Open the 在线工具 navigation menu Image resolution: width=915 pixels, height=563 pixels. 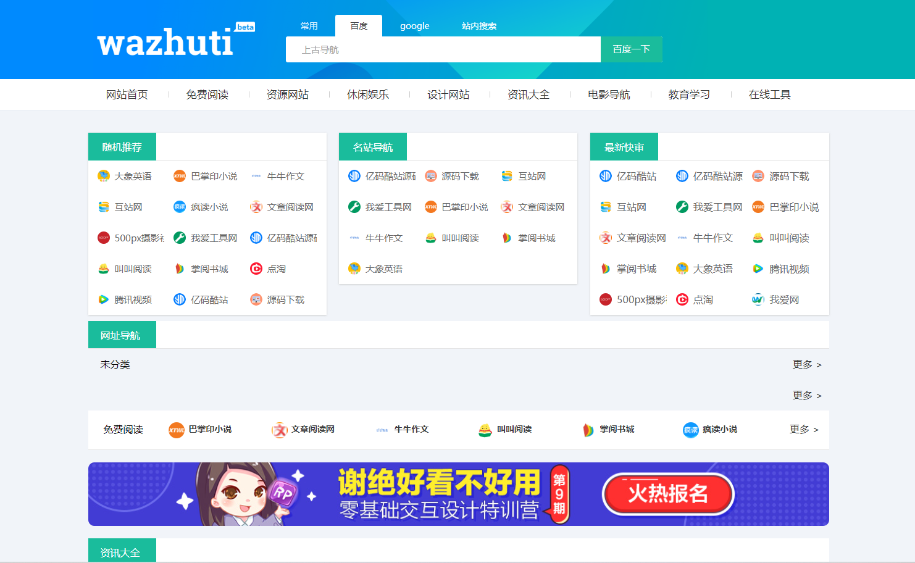tap(769, 94)
